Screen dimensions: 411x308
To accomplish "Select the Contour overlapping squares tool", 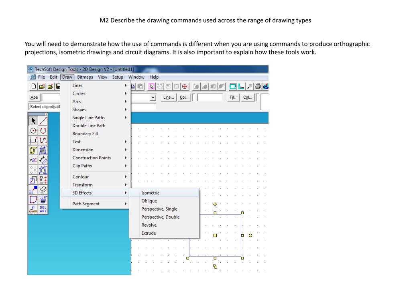I will coord(33,180).
